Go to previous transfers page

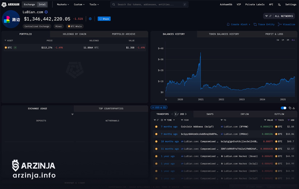(172, 114)
